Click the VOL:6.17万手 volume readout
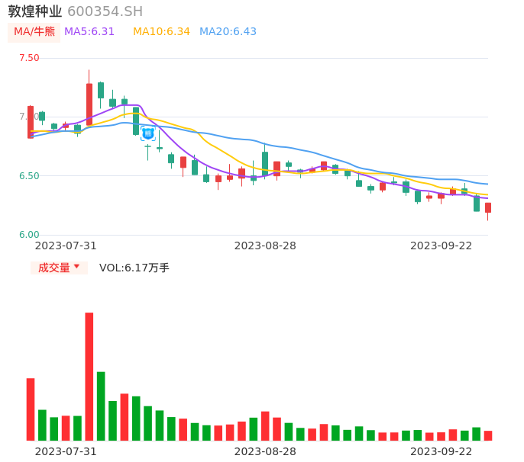 click(134, 268)
